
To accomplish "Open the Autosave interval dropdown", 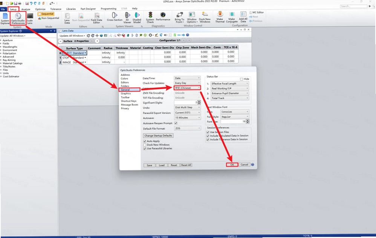I will click(x=187, y=117).
